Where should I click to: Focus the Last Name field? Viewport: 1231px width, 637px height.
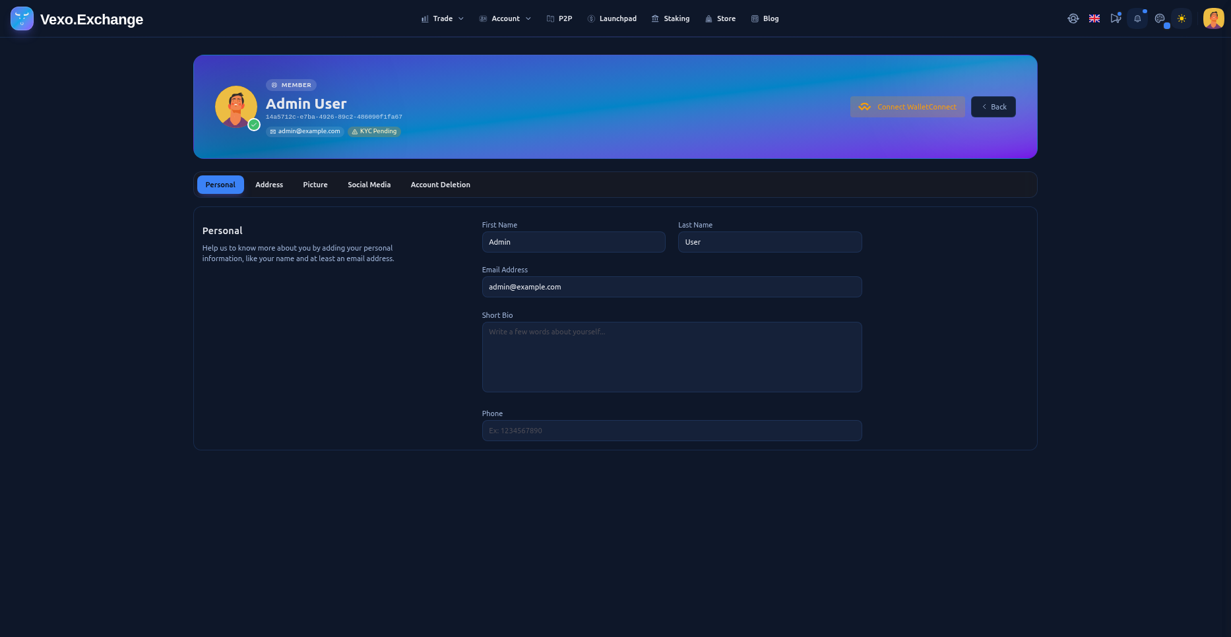click(770, 242)
